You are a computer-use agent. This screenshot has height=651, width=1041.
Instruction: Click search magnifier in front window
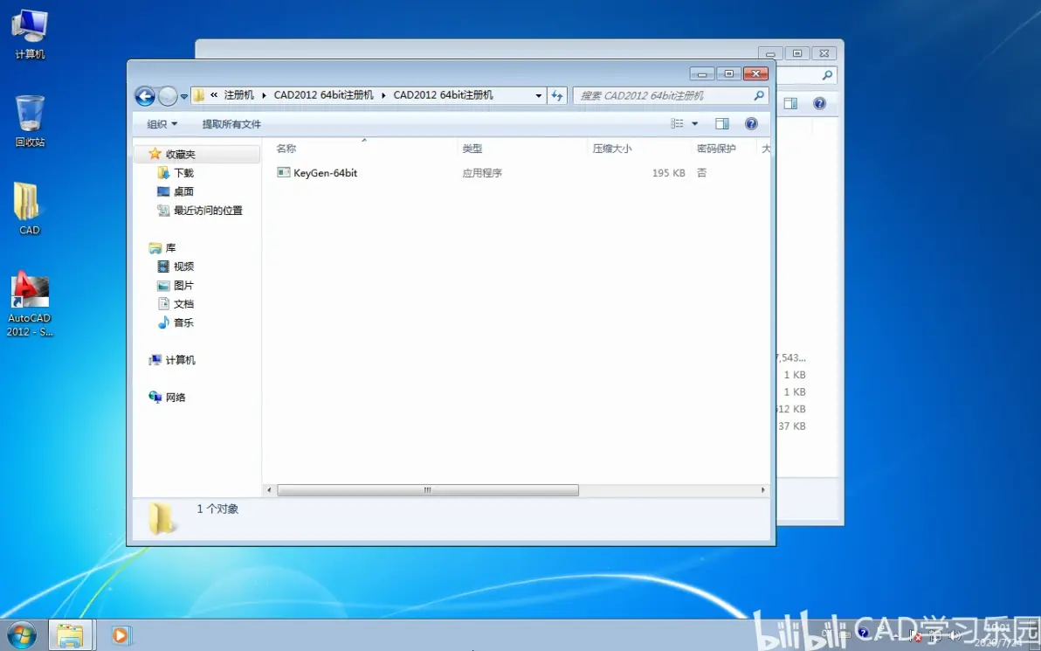(759, 95)
